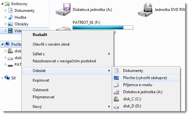190x116 pixels.
Task: Collapse the Knihovny tree node
Action: 2,4
